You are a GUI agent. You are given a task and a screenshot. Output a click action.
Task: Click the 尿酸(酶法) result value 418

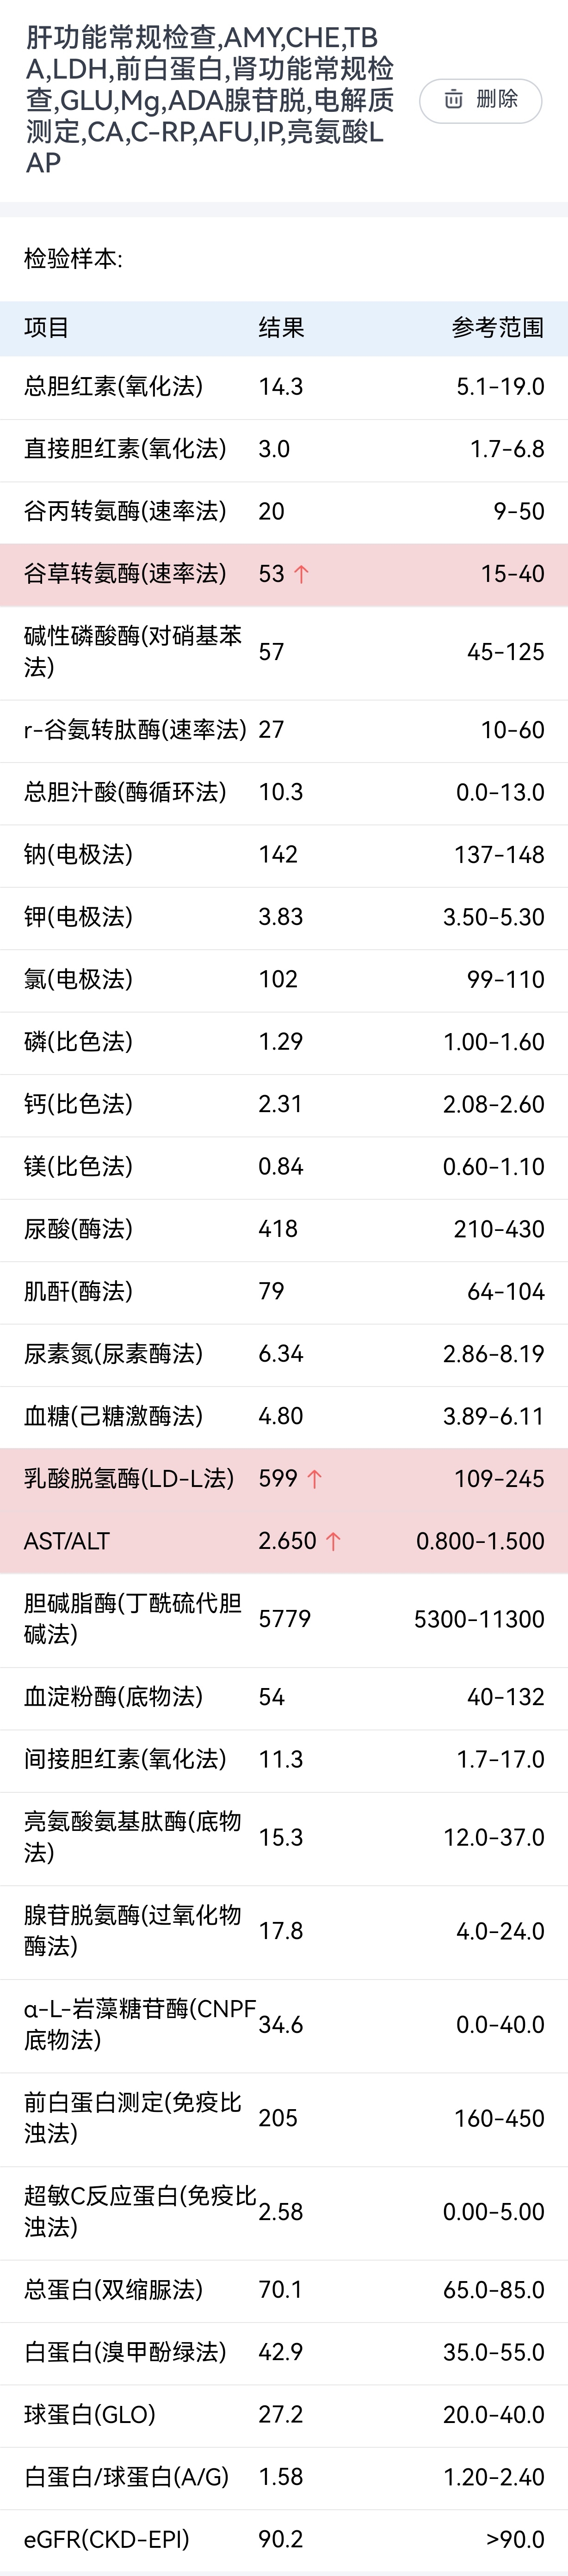click(278, 1229)
